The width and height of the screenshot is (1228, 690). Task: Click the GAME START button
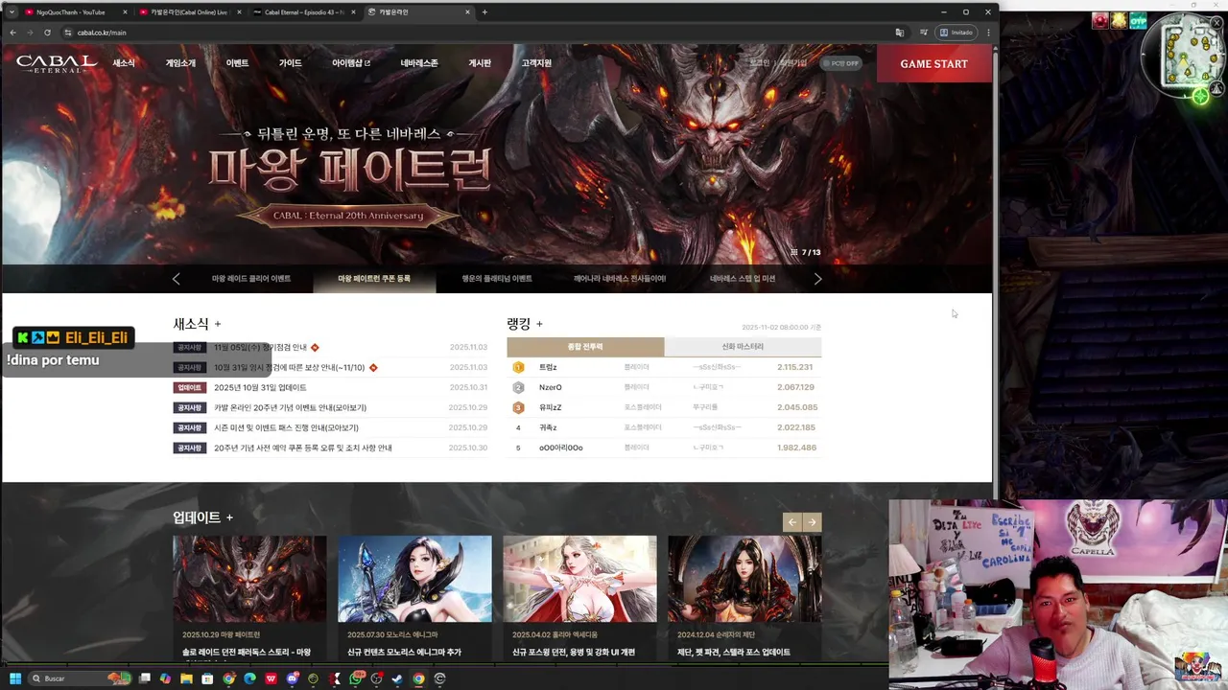(x=933, y=63)
